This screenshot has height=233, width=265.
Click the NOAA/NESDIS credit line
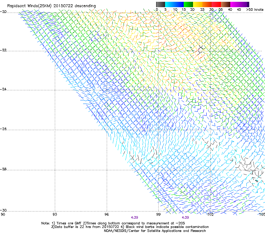[155, 231]
